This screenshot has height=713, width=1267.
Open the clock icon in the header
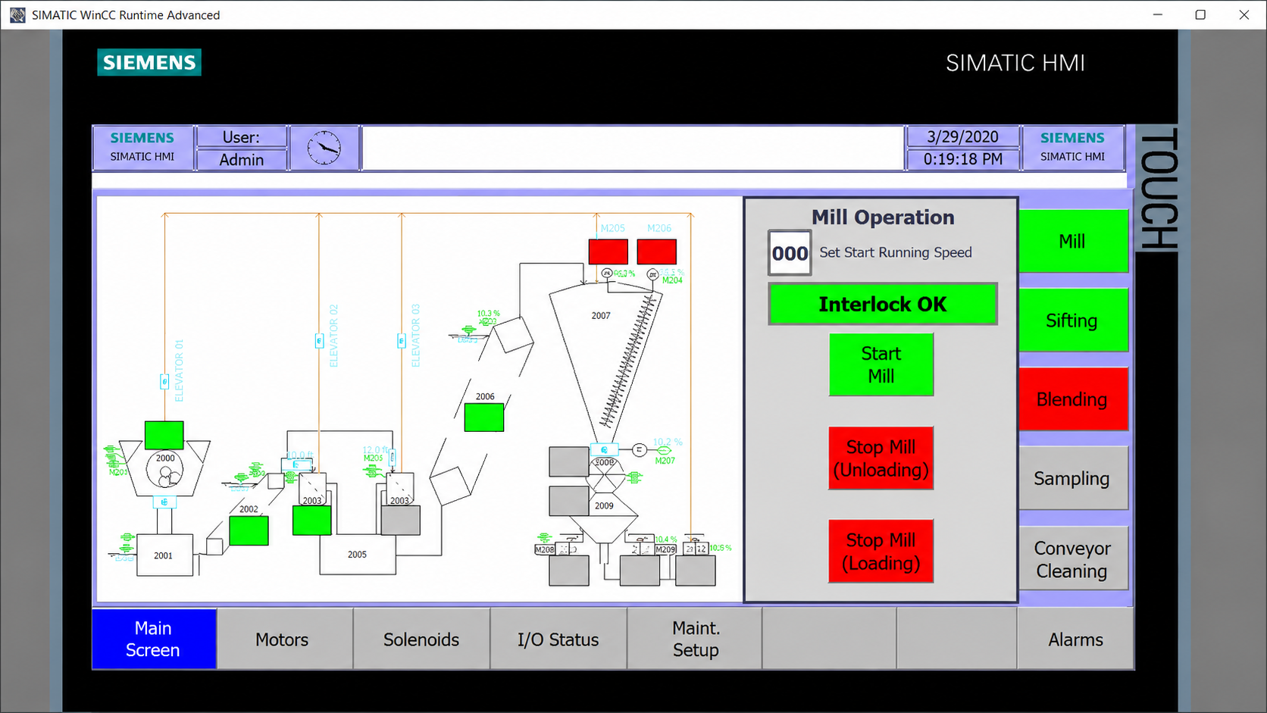(x=324, y=148)
